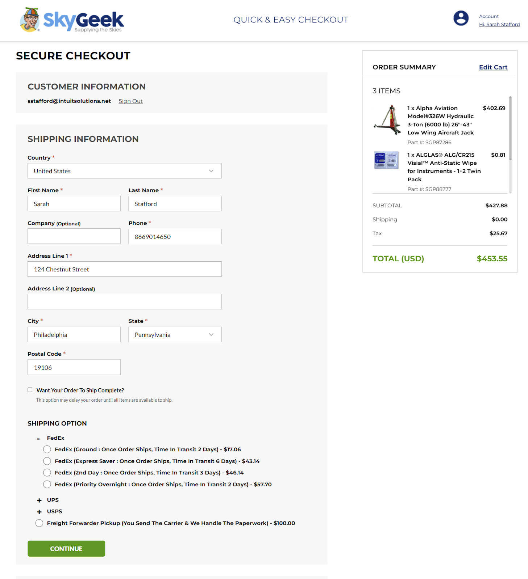The image size is (528, 579).
Task: Click the account profile avatar icon
Action: [461, 18]
